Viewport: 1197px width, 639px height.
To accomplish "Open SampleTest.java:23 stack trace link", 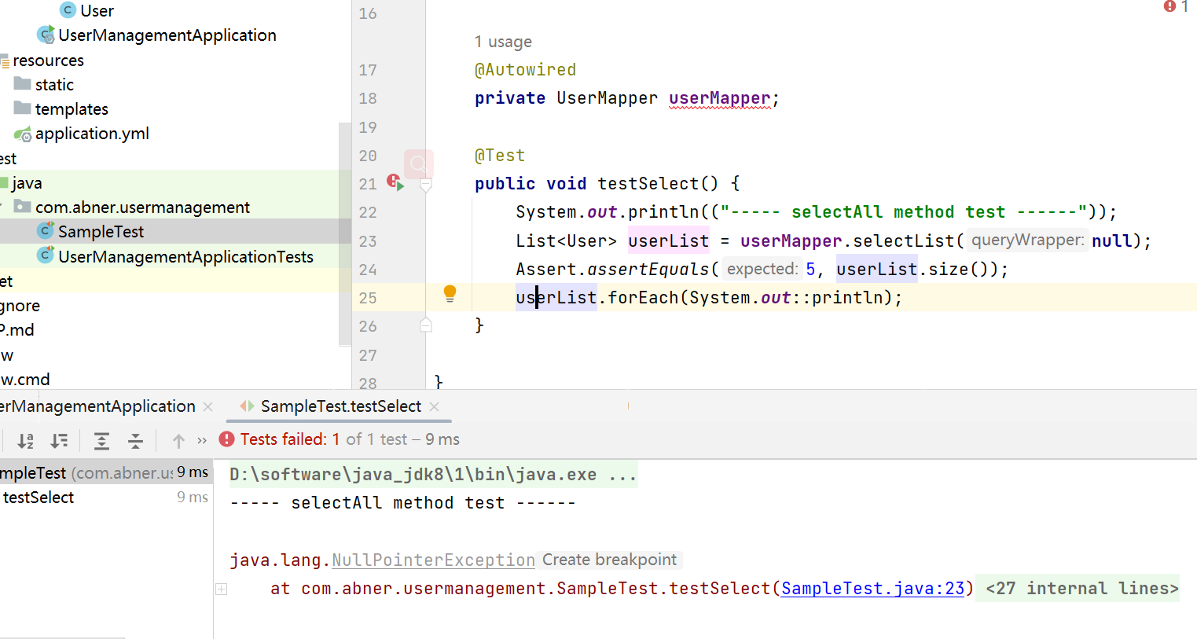I will point(872,589).
